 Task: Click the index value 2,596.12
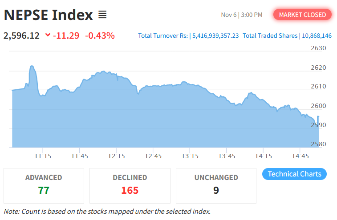point(21,36)
